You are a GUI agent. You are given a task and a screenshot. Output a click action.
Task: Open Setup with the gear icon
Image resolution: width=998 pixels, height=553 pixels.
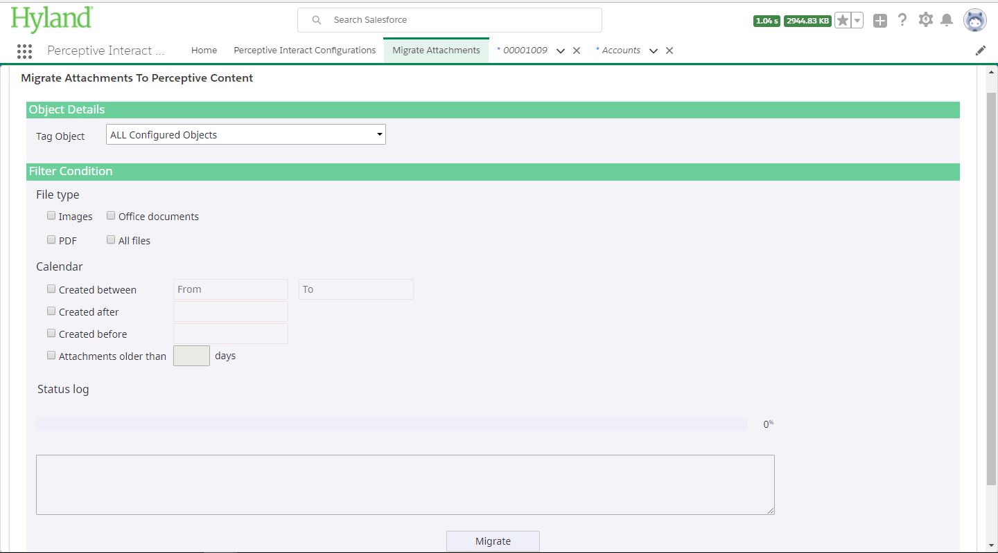click(925, 20)
